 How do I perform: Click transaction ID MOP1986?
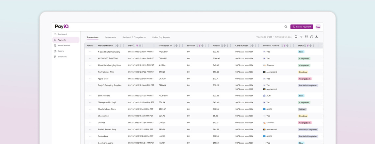point(163,95)
